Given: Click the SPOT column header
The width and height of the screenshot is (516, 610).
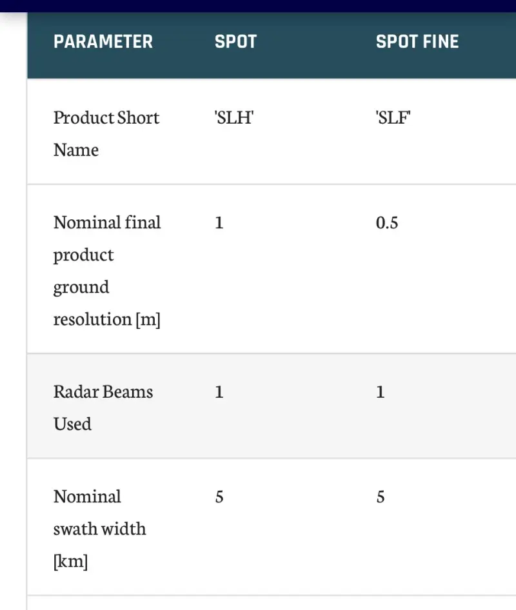Looking at the screenshot, I should 235,42.
